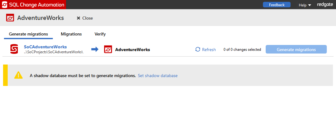Select the Generate migrations tab
336x126 pixels.
(28, 34)
